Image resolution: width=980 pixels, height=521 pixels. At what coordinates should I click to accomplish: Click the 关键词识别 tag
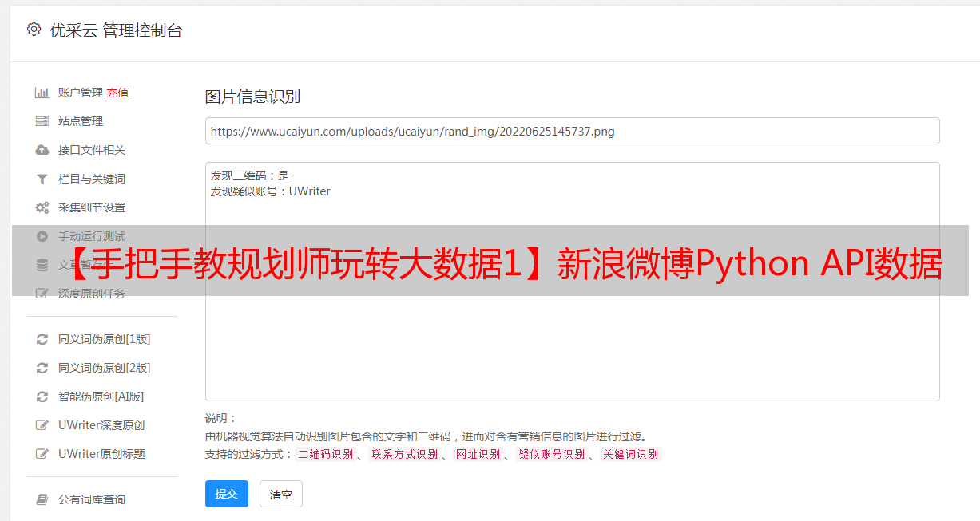tap(631, 454)
